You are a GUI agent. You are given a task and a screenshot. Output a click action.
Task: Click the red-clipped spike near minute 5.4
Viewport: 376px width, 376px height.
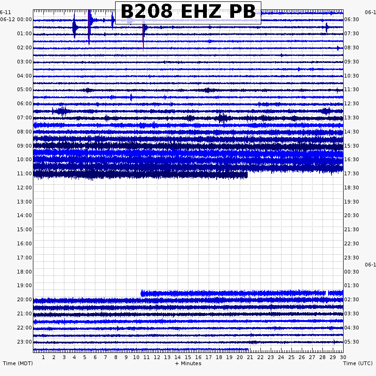point(89,28)
